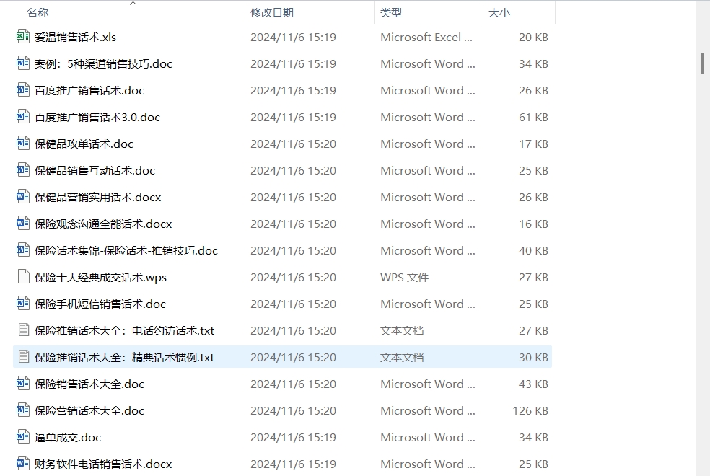Select file name 逼单成交.doc
Viewport: 710px width, 476px height.
(x=68, y=438)
